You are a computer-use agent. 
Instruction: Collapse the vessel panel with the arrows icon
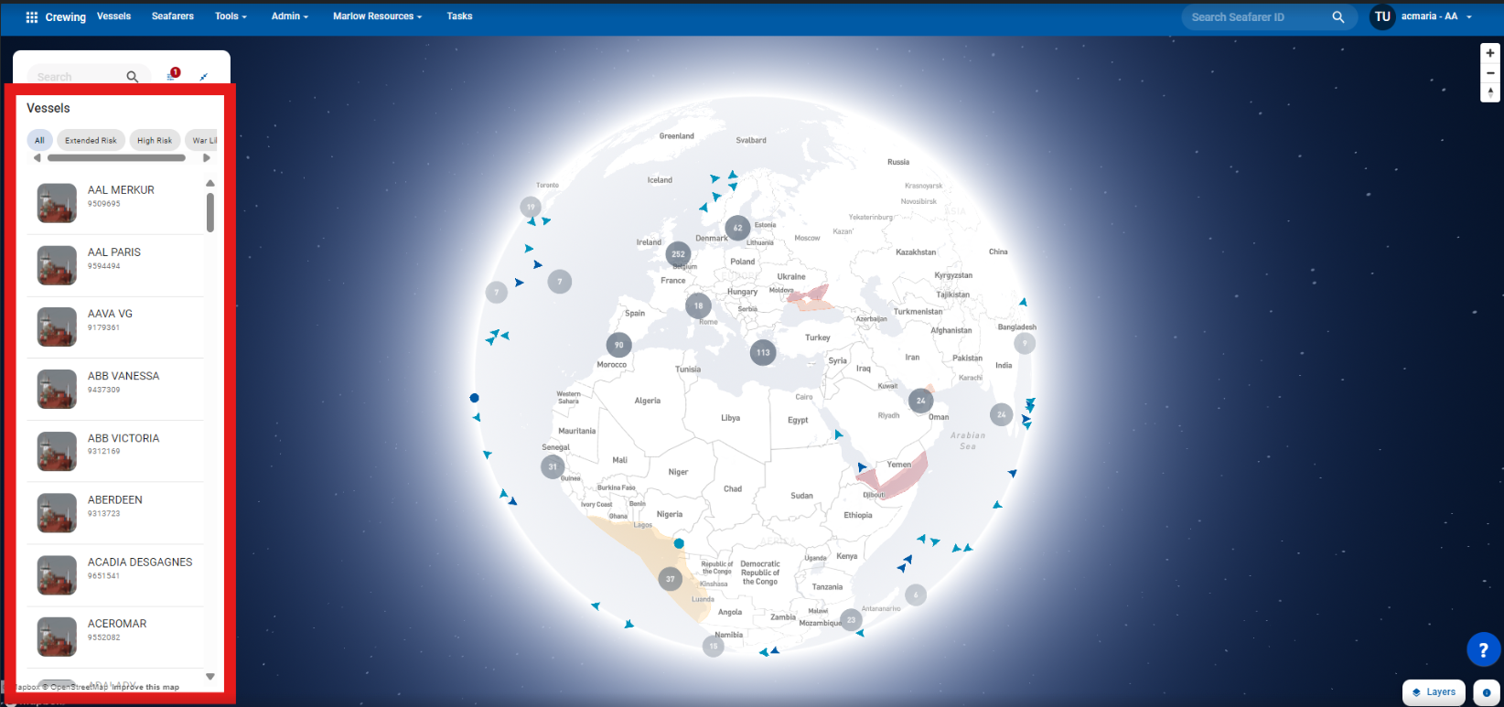tap(203, 77)
